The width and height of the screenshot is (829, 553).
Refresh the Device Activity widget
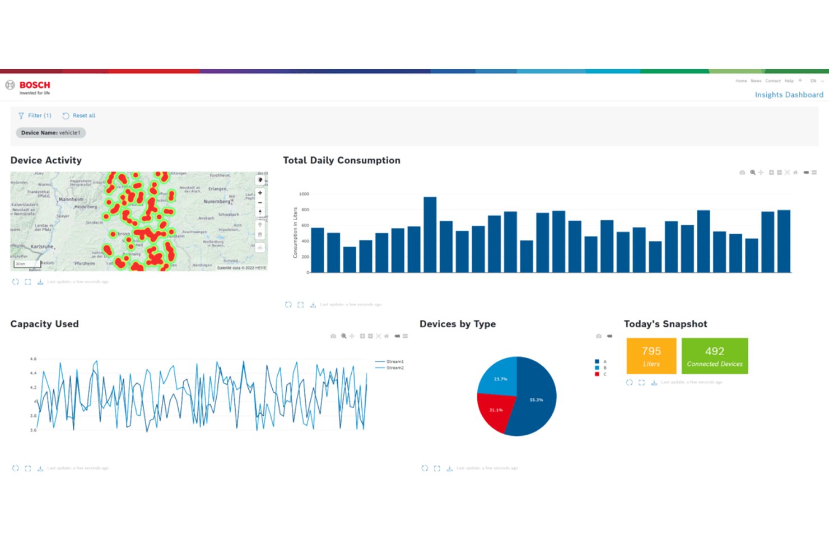pyautogui.click(x=16, y=282)
